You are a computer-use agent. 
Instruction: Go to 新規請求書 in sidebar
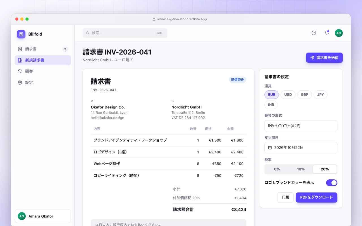coord(43,60)
